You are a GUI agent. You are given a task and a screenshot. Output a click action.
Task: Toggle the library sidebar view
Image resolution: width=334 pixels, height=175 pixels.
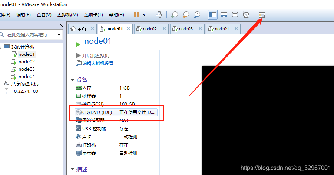[212, 15]
